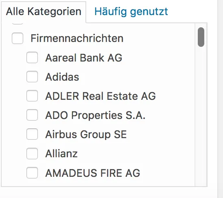Click the Firmennachrichten label text

click(77, 38)
